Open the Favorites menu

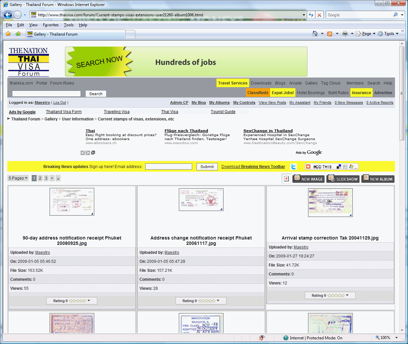tap(51, 25)
